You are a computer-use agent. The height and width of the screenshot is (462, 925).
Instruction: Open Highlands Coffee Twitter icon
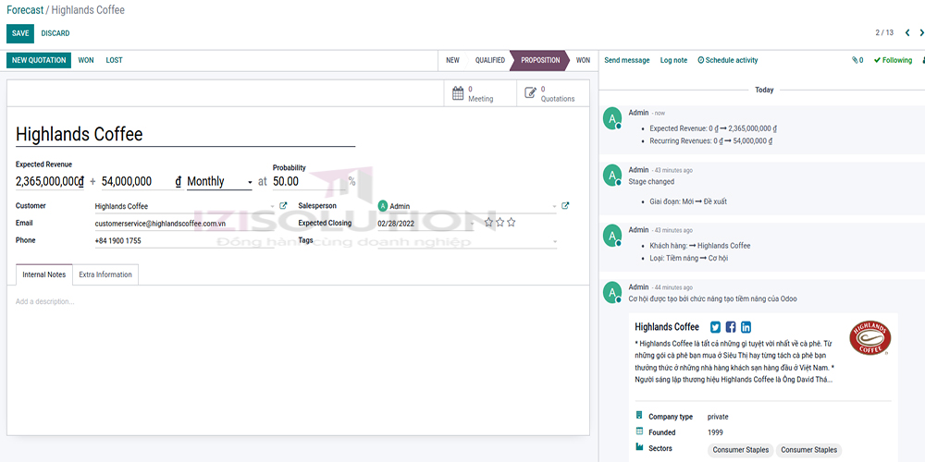coord(716,327)
